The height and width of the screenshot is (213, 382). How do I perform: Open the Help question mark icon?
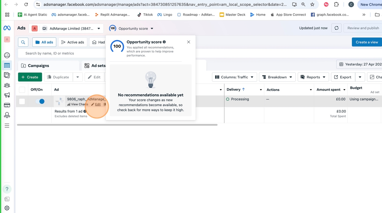(7, 189)
